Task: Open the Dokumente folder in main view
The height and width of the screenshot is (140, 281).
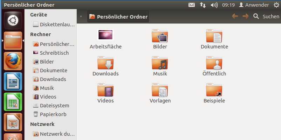Action: 214,36
